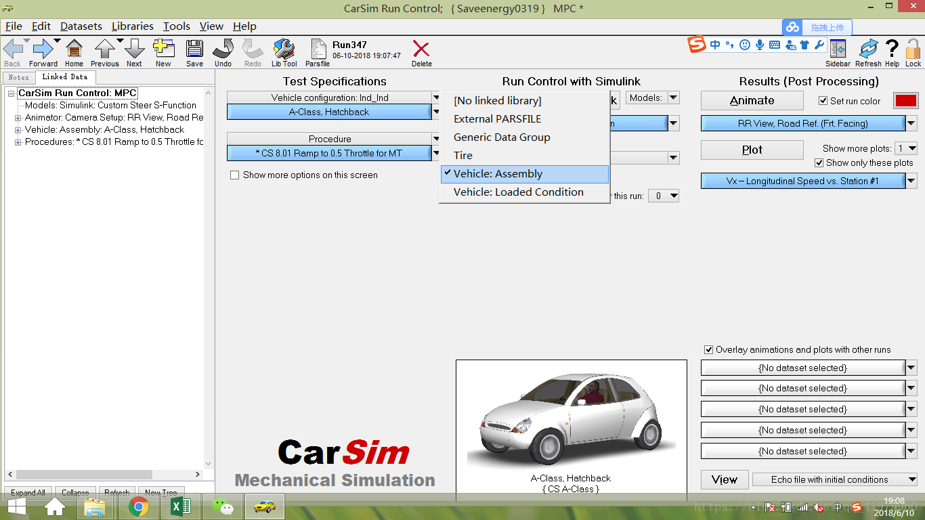Open the Vx Longitudinal Speed plot dropdown arrow
Viewport: 925px width, 520px height.
(x=911, y=181)
